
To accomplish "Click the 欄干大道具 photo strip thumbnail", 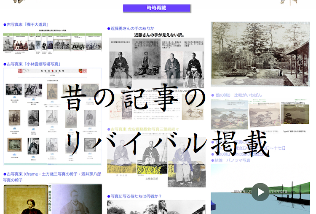I will coord(52,42).
